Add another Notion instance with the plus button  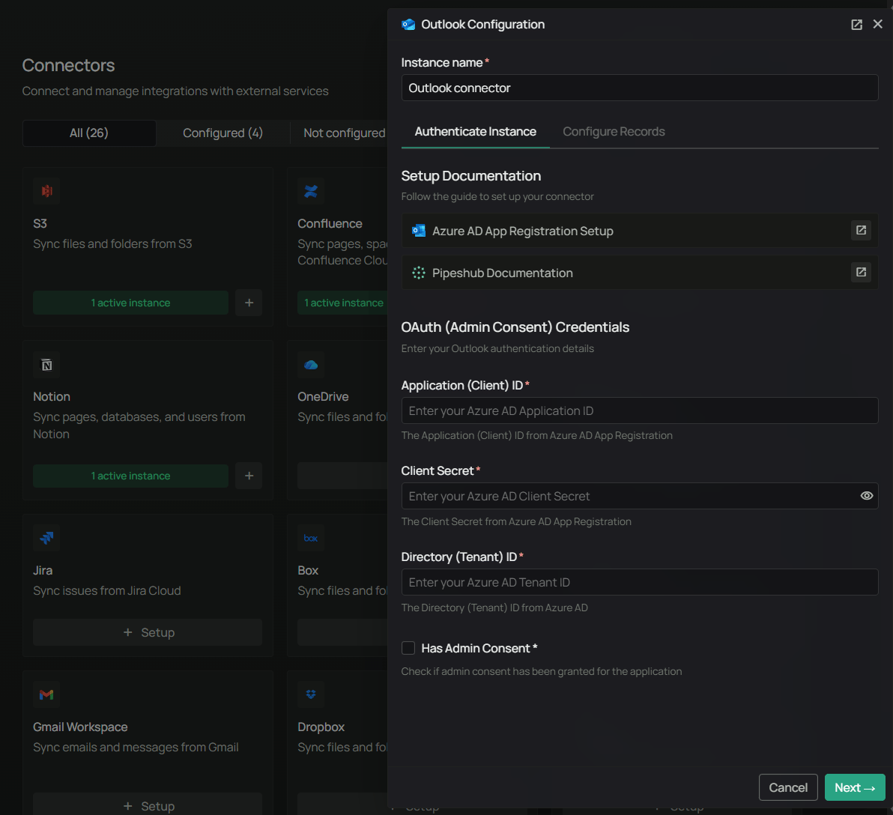tap(249, 476)
